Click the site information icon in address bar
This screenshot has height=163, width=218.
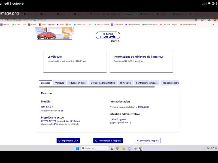click(x=2, y=20)
